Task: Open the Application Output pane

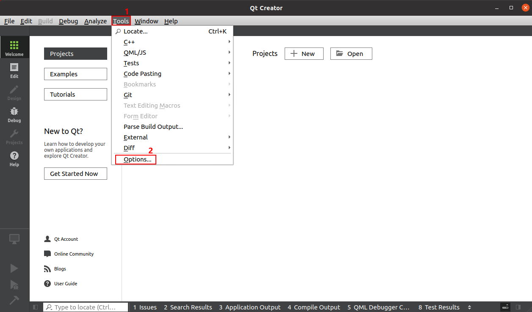Action: (x=250, y=307)
